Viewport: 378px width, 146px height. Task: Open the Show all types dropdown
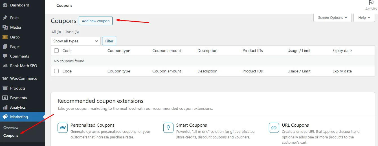pyautogui.click(x=76, y=41)
